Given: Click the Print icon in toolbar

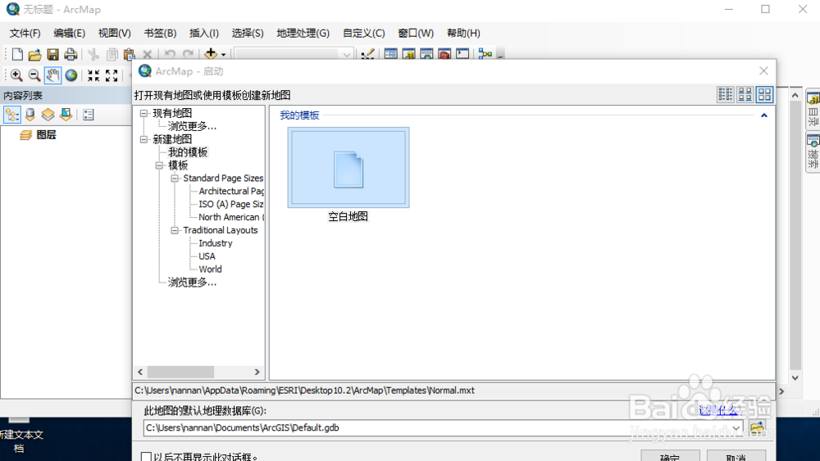Looking at the screenshot, I should pyautogui.click(x=71, y=54).
